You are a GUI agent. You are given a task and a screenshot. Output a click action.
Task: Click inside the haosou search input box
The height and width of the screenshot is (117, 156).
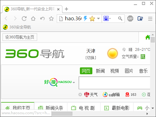[x=114, y=83]
